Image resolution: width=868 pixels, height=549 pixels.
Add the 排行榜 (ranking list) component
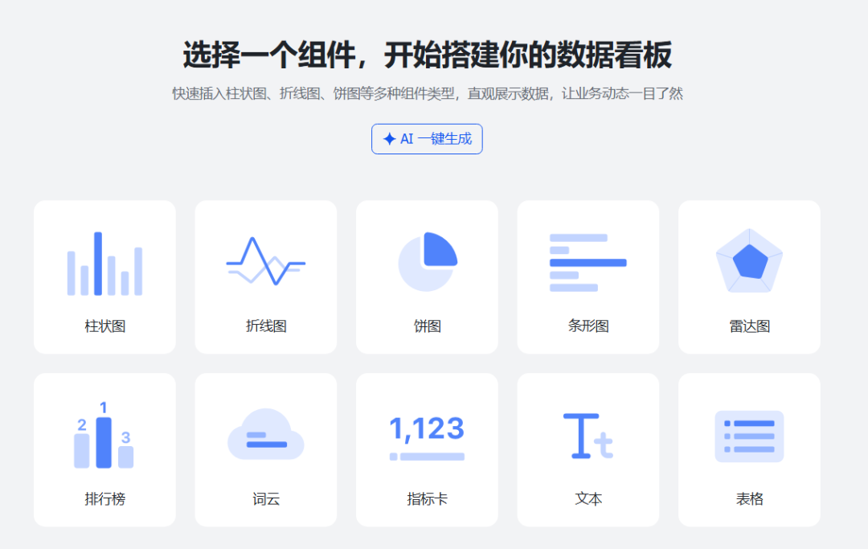(x=104, y=432)
